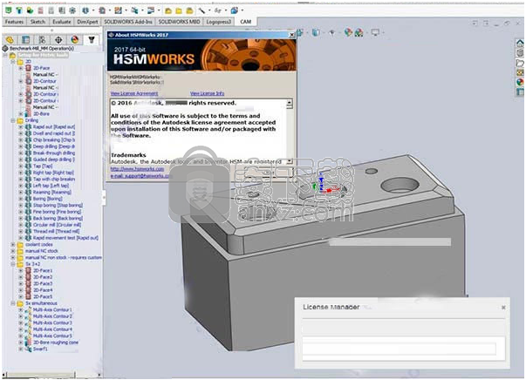Screen dimensions: 526x380
Task: Click the Home icon in right task pane
Action: (520, 43)
